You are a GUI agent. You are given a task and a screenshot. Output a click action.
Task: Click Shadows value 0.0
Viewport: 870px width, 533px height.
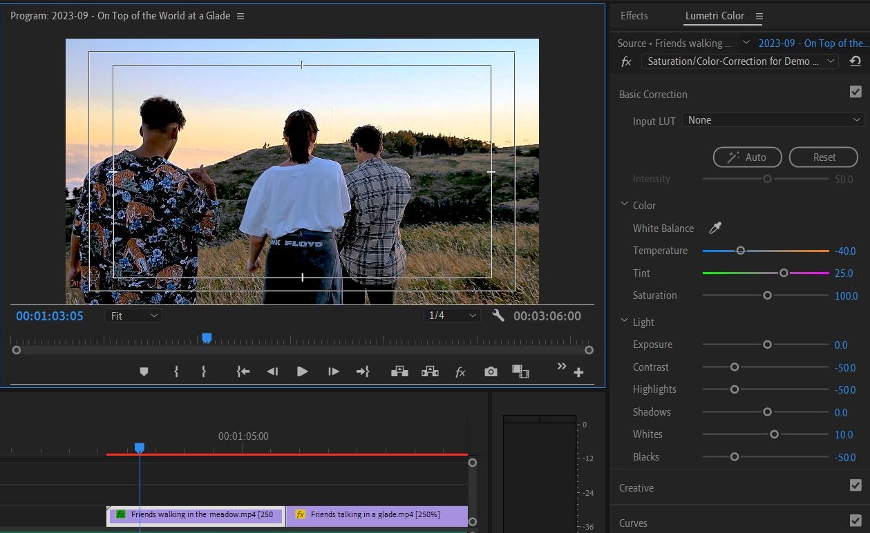click(841, 412)
